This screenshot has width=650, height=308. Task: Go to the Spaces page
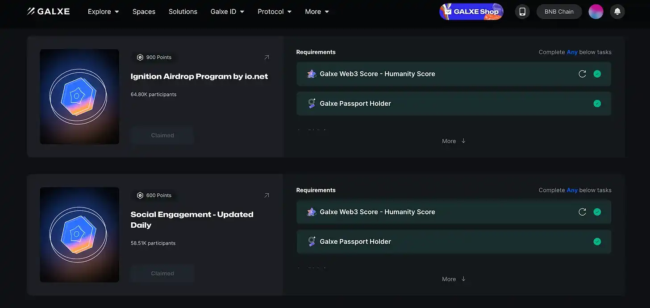click(144, 12)
